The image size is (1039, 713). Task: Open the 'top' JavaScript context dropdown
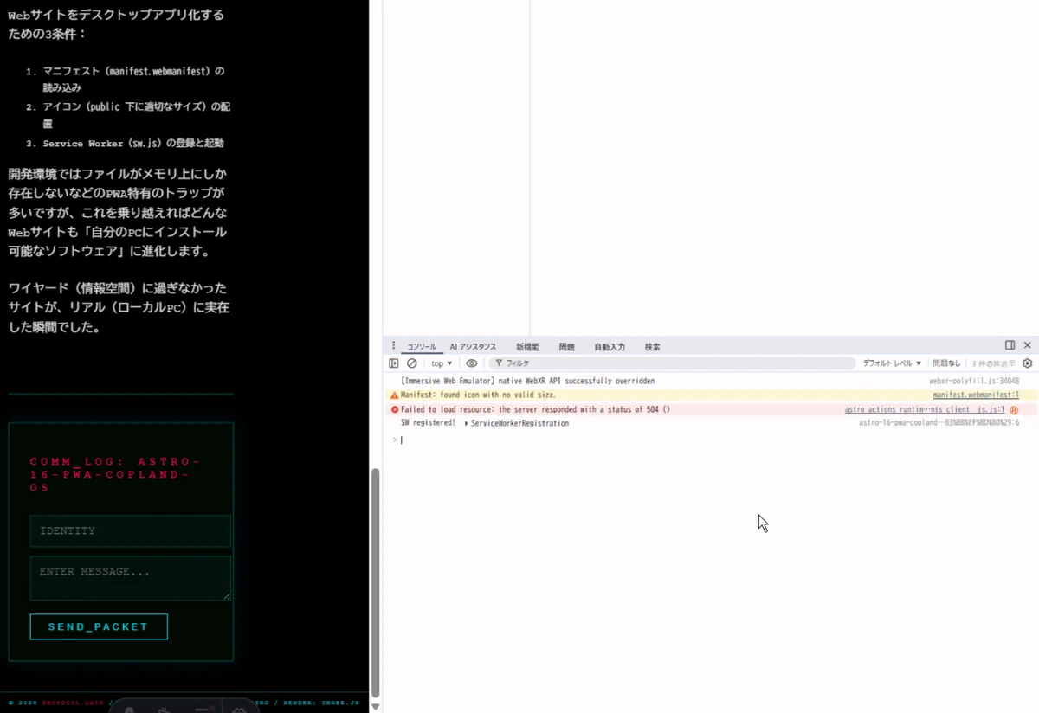442,363
